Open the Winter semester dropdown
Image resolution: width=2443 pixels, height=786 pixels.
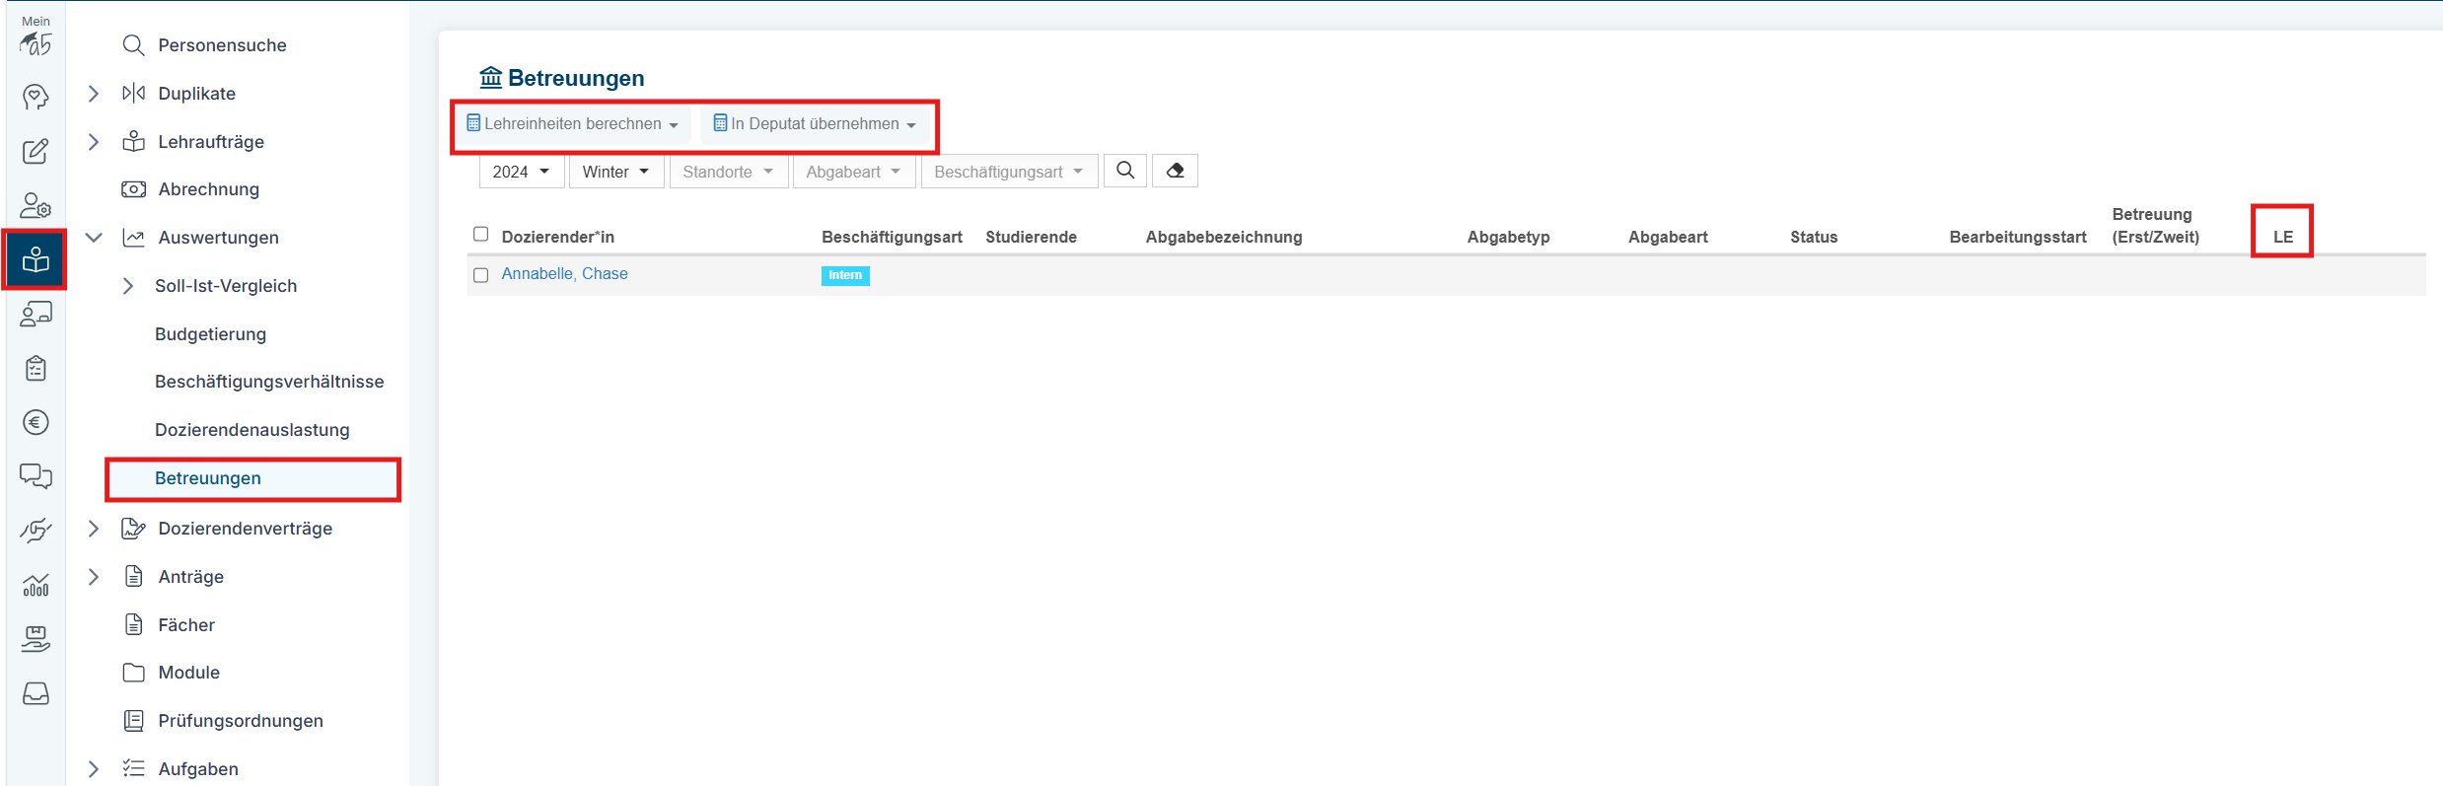[x=615, y=172]
